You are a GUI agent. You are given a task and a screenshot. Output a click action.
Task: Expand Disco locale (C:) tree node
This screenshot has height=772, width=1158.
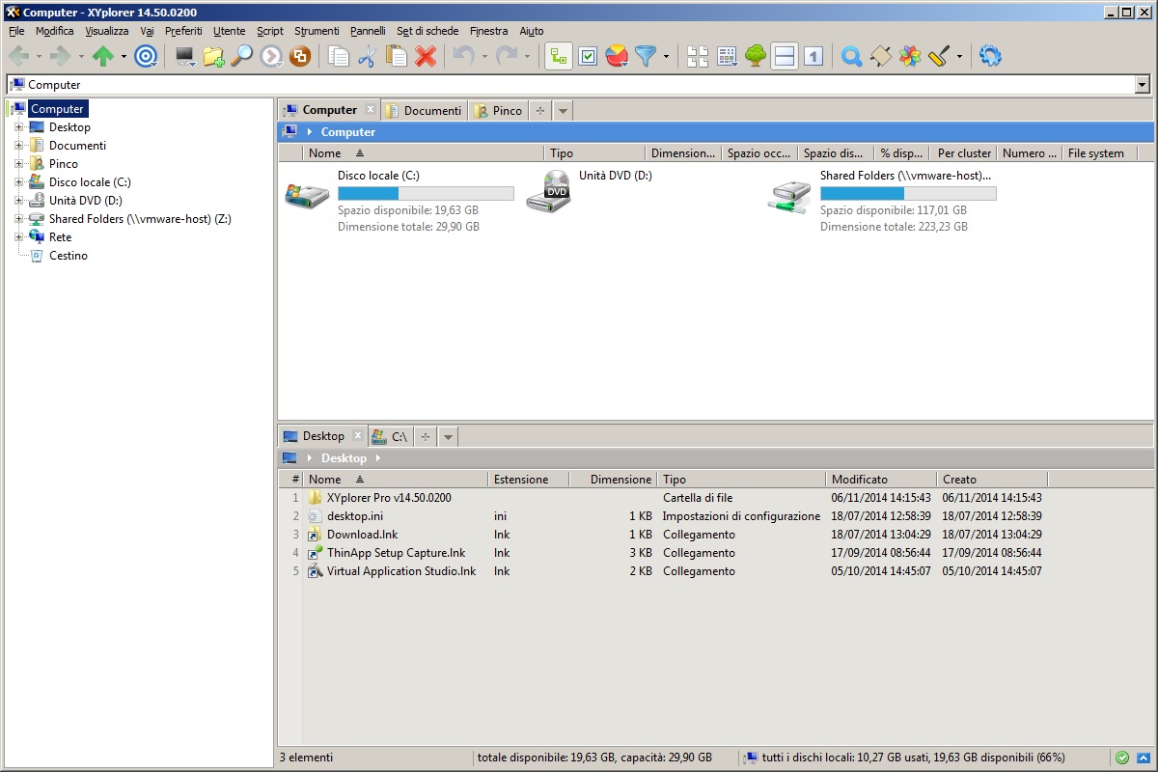18,182
